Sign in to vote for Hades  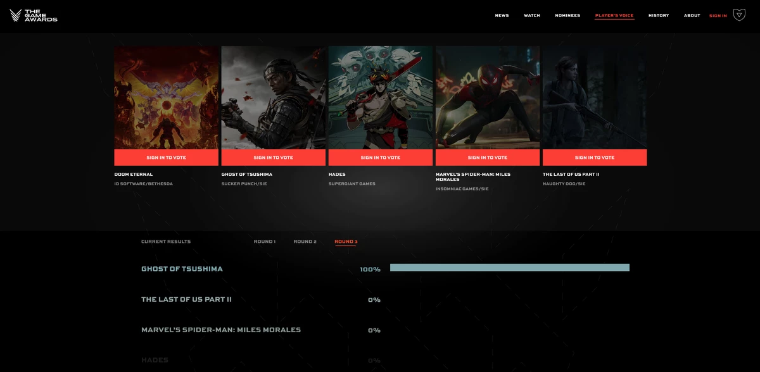click(x=380, y=158)
